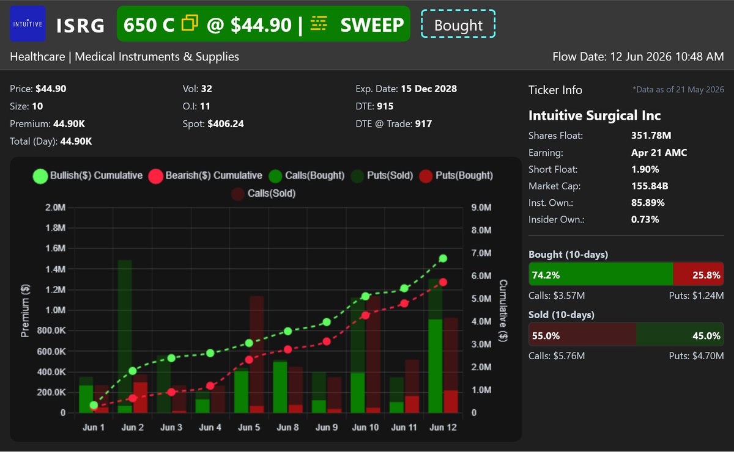Screen dimensions: 734x452
Task: Select the Bought dashed badge
Action: click(x=458, y=25)
